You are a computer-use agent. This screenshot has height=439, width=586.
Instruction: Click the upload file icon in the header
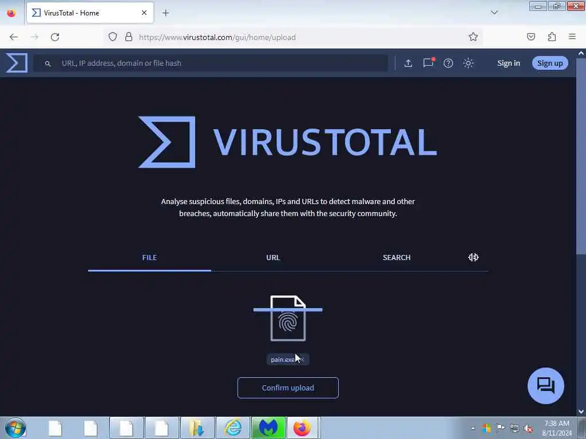click(x=408, y=63)
